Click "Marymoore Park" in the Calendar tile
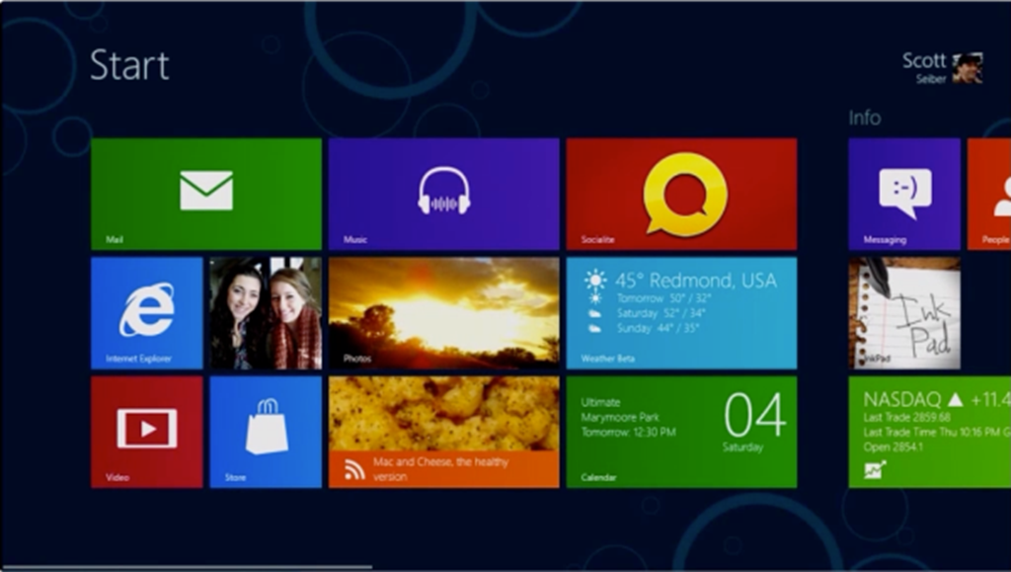This screenshot has height=572, width=1011. click(620, 417)
